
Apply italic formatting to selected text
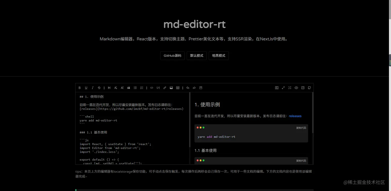[92, 88]
